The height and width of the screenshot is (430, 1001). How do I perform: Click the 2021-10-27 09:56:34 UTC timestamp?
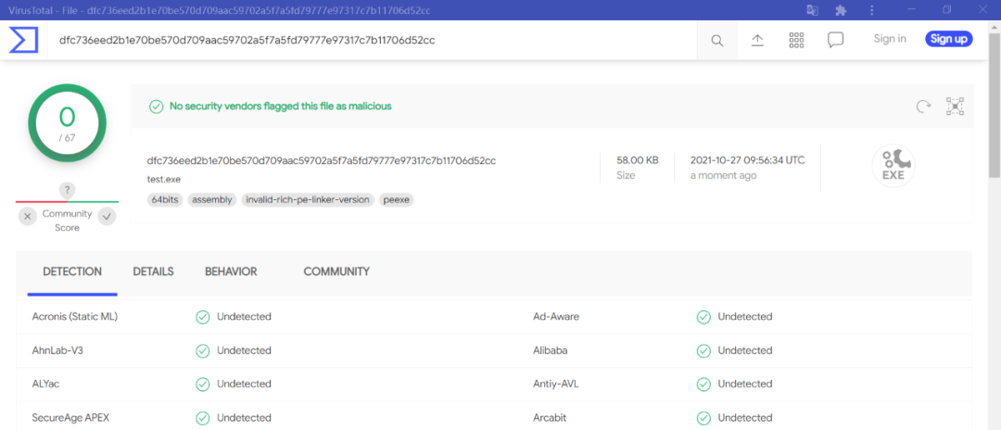click(748, 160)
